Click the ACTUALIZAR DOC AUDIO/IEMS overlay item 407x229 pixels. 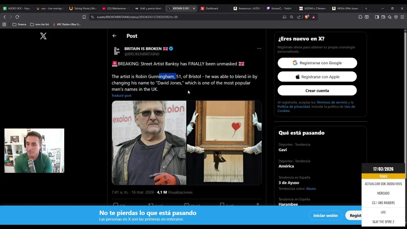(383, 184)
